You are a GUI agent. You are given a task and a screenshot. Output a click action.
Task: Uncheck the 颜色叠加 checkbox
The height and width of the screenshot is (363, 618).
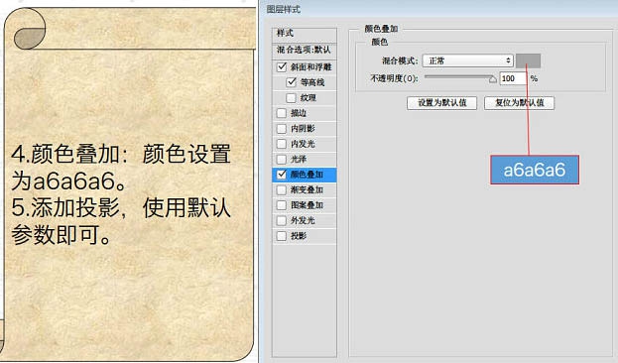pyautogui.click(x=282, y=175)
